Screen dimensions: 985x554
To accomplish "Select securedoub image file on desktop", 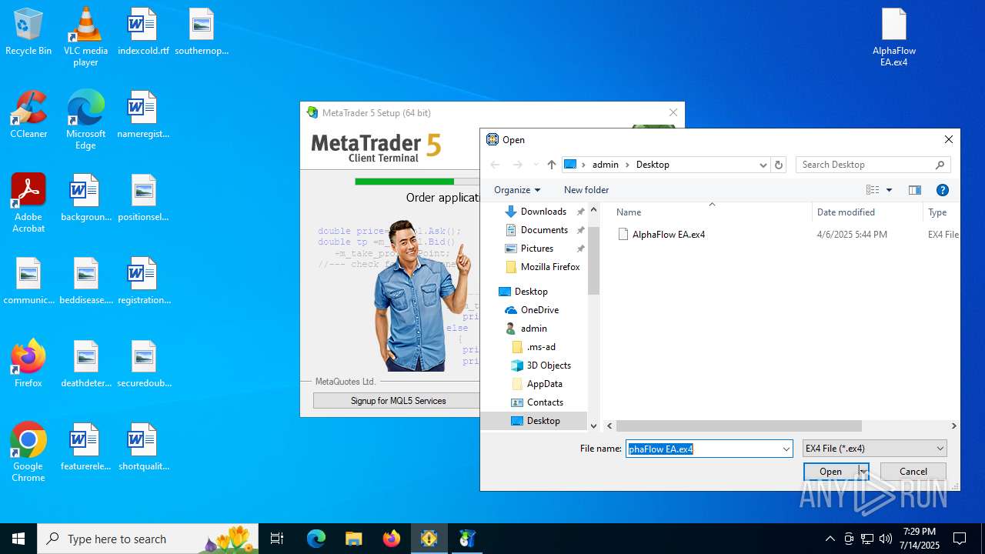I will [x=143, y=364].
